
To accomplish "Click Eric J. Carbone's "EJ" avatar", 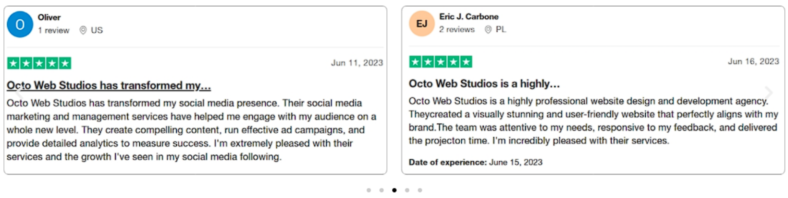I will (421, 24).
